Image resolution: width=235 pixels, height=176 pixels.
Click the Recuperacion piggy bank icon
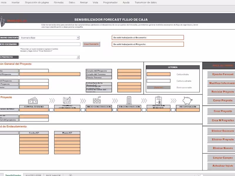[187, 100]
